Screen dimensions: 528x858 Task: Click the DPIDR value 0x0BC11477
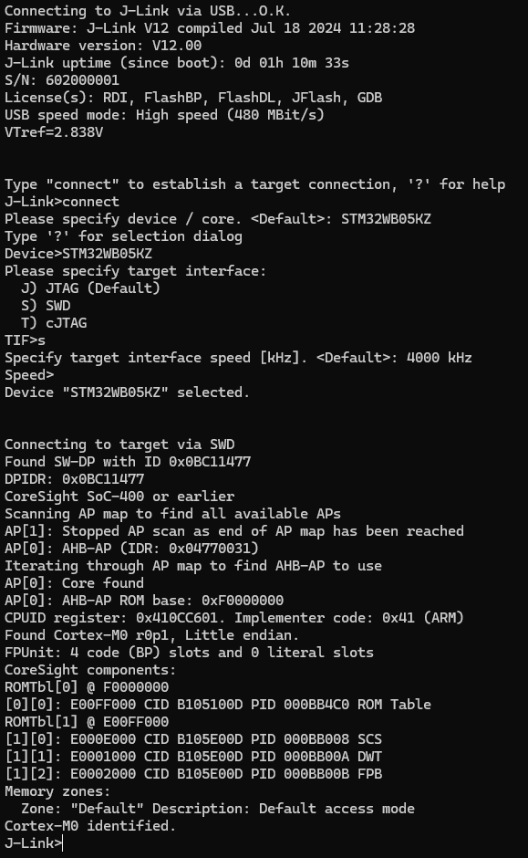tap(103, 479)
